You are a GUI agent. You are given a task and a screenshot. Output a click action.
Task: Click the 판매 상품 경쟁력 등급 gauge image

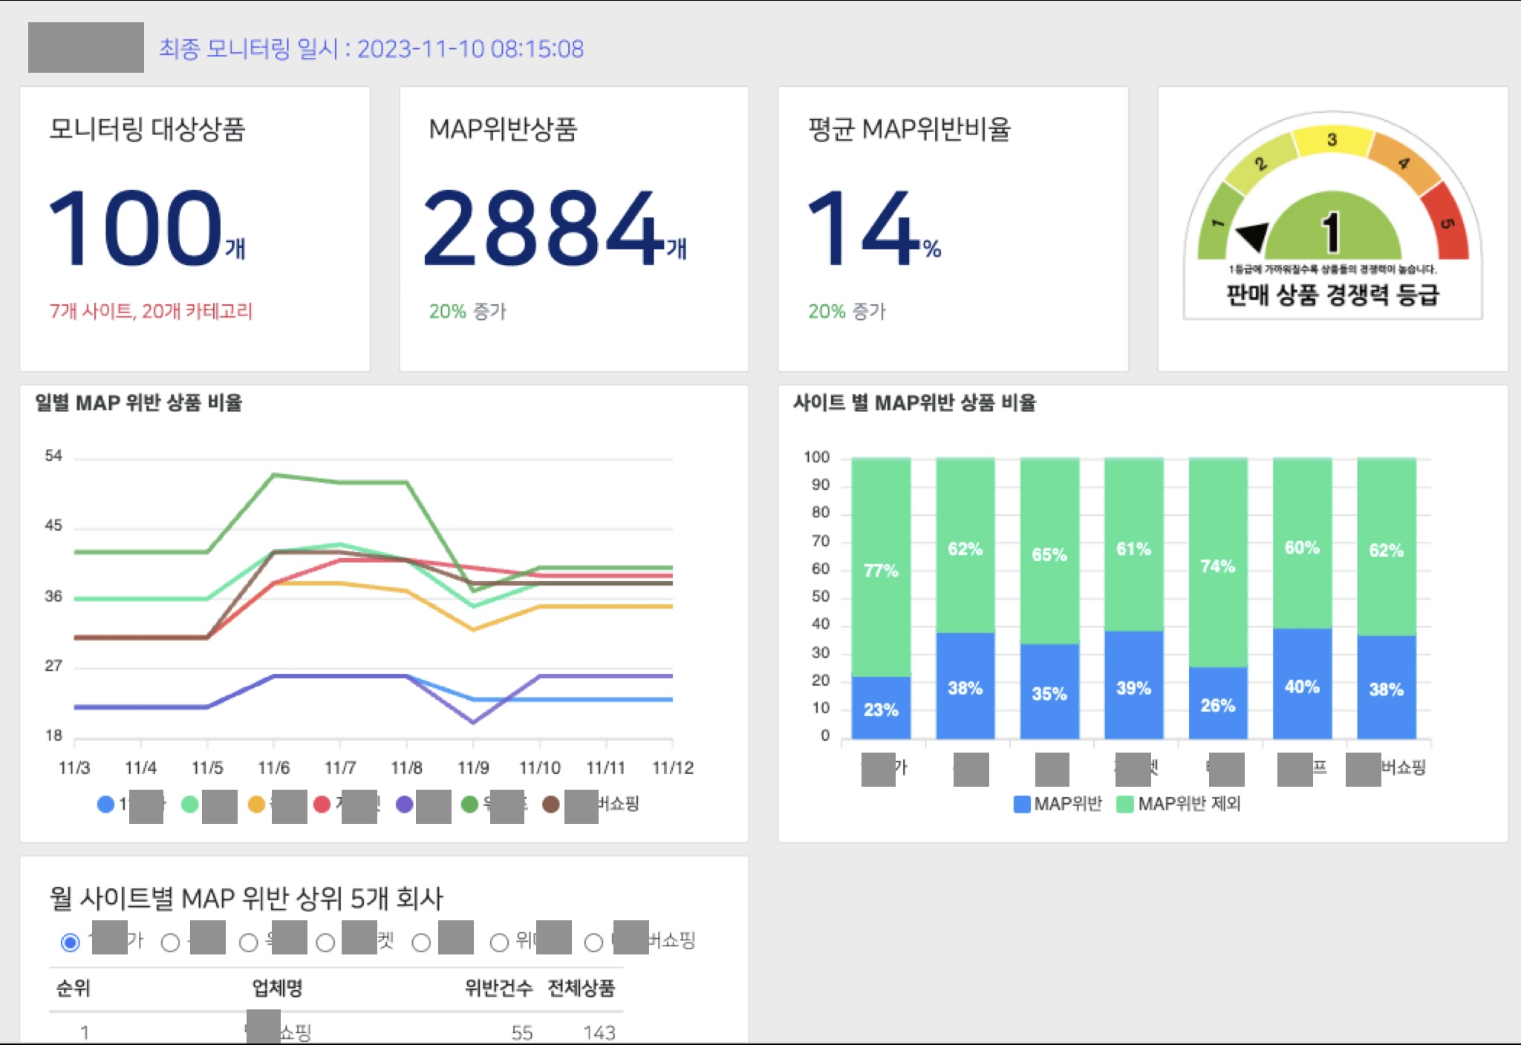click(1332, 217)
